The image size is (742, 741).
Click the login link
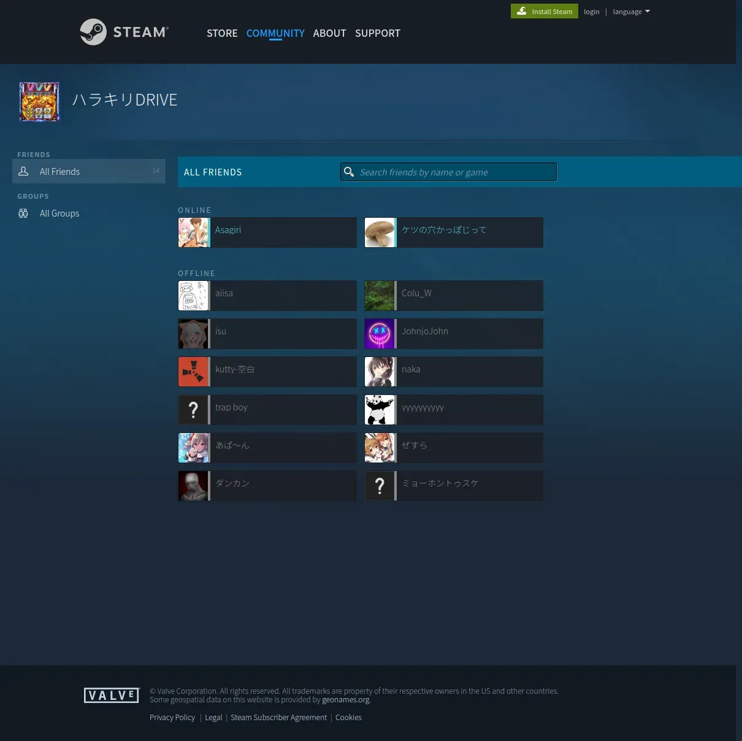(592, 12)
